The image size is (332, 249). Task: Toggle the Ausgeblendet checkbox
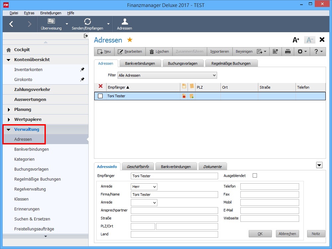255,176
